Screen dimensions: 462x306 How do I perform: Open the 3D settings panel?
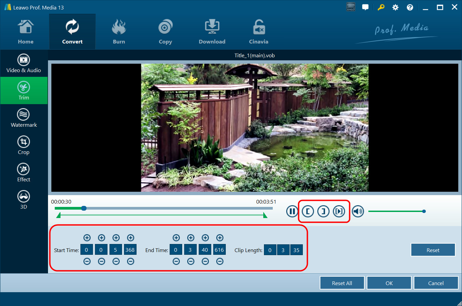tap(24, 200)
